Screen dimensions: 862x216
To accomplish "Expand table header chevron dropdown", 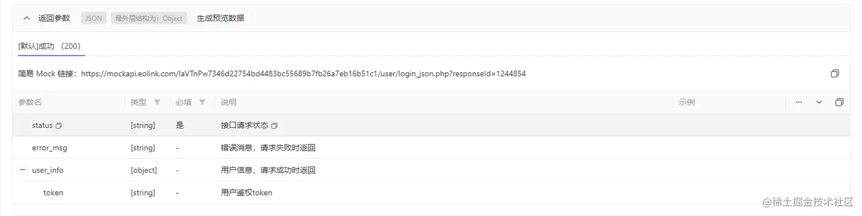I will click(819, 102).
